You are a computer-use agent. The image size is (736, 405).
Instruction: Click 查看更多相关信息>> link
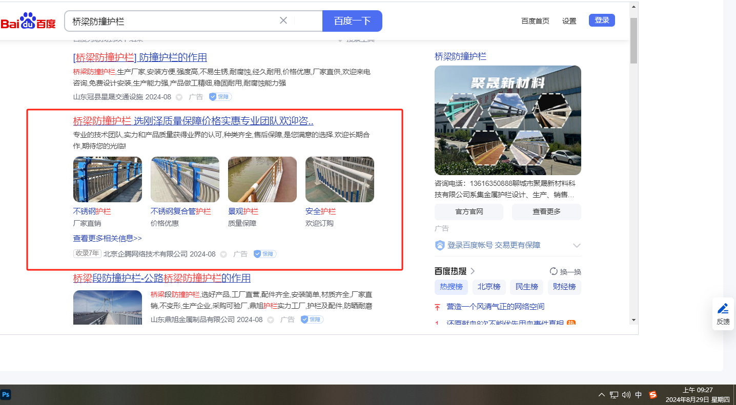pos(108,238)
